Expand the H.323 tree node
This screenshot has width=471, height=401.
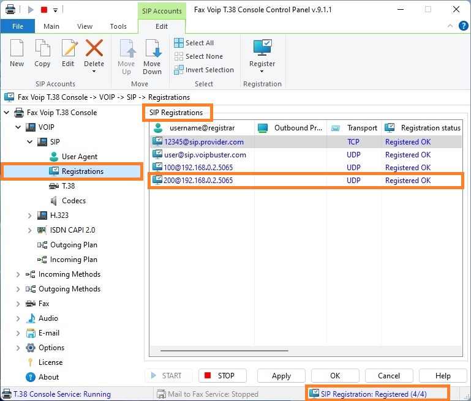30,215
